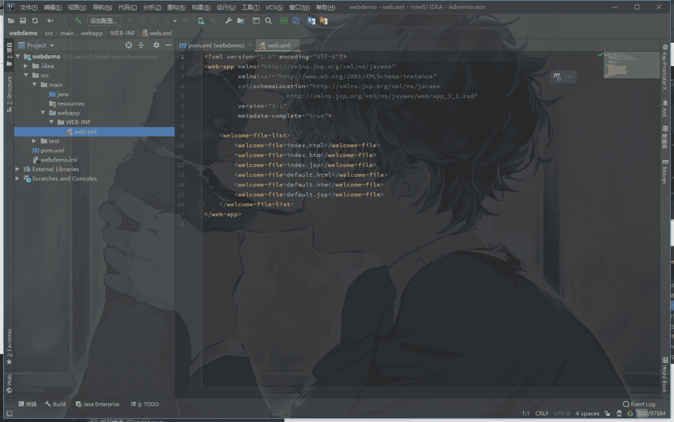The width and height of the screenshot is (674, 422).
Task: Click the 添加配置 (Add Configuration) button
Action: 104,21
